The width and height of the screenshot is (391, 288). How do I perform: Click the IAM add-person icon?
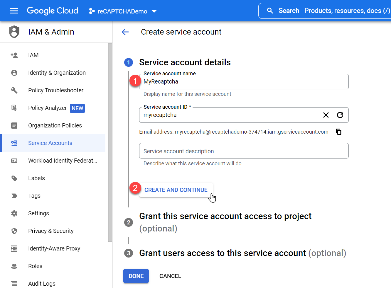[14, 55]
